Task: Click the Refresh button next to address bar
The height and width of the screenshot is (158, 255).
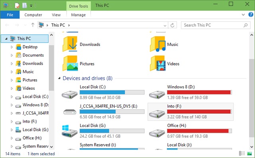Action: click(173, 25)
